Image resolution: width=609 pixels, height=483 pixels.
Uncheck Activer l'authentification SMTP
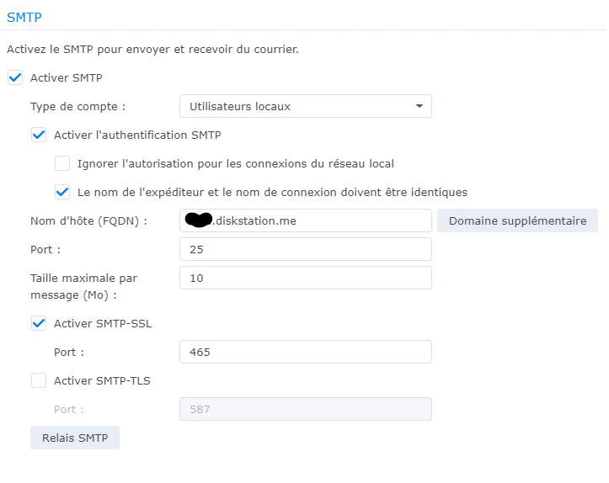click(38, 135)
